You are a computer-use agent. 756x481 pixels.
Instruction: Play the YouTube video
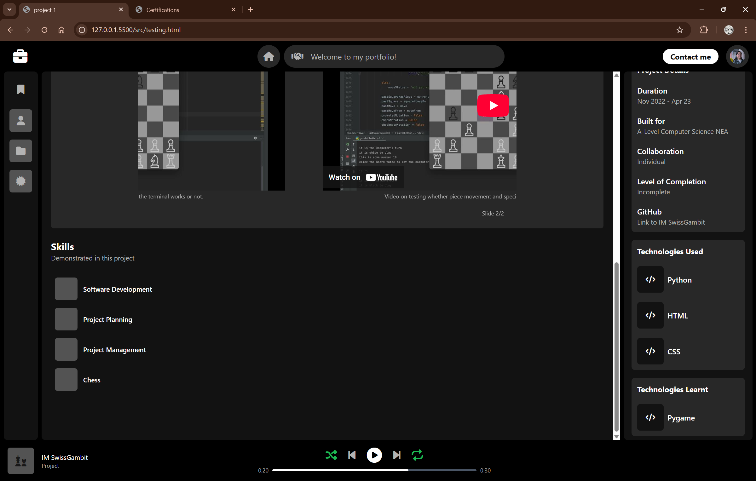493,106
